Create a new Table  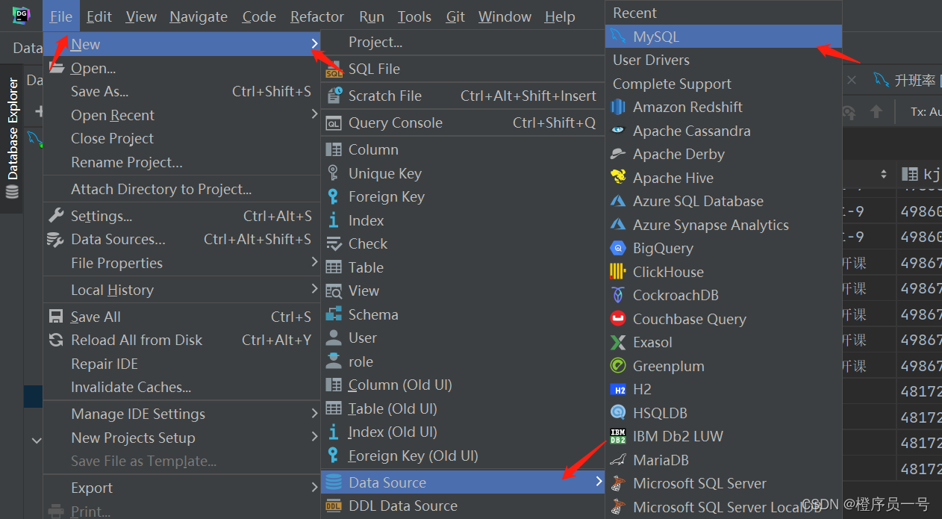463,267
